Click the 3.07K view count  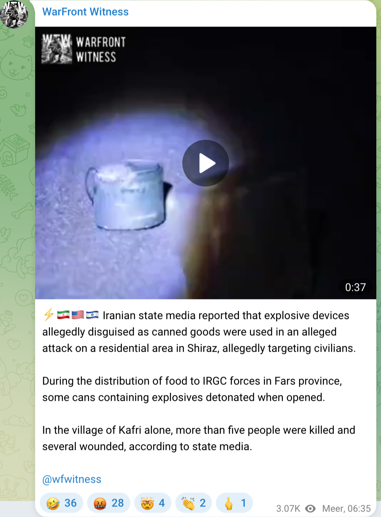pos(288,508)
